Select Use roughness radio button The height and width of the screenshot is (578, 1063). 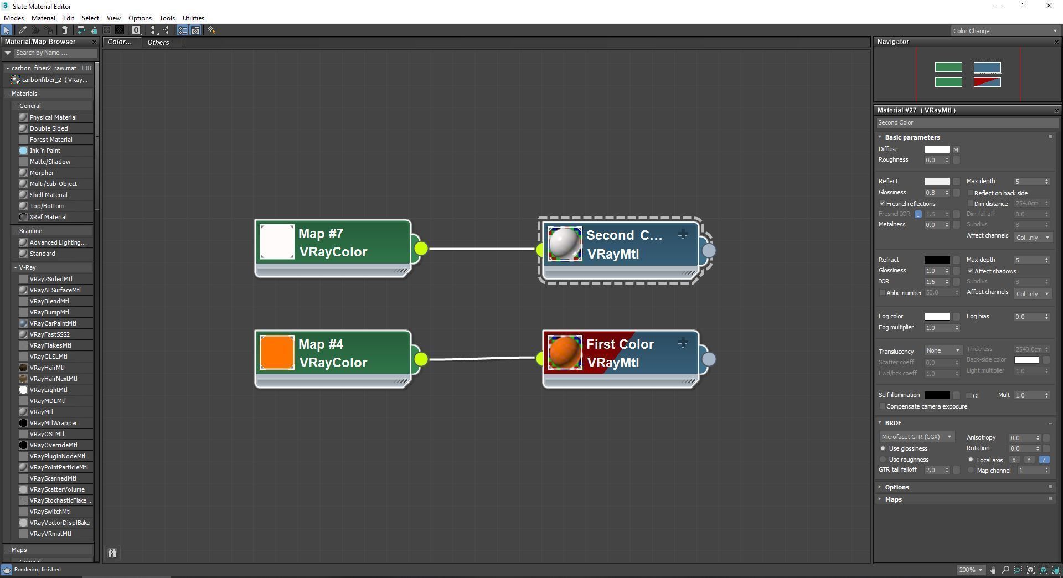(883, 460)
